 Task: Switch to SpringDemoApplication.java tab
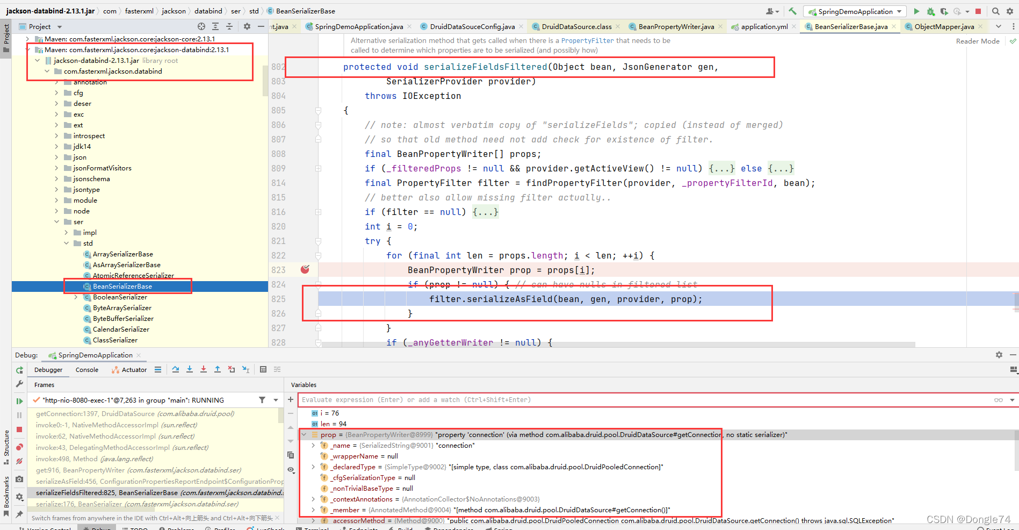[x=359, y=26]
